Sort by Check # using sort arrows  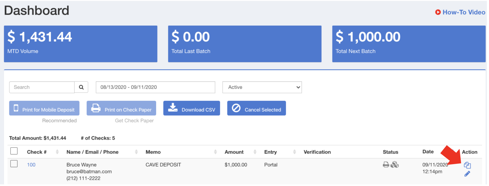[x=57, y=152]
